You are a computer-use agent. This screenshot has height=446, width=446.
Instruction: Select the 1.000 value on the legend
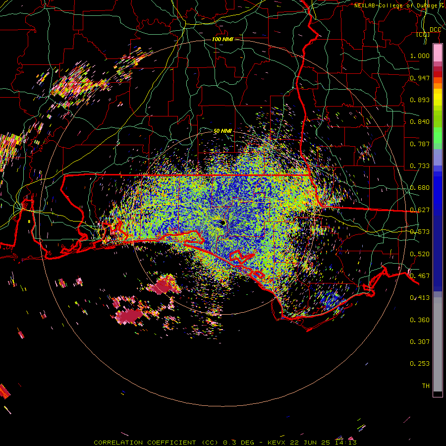coord(420,56)
